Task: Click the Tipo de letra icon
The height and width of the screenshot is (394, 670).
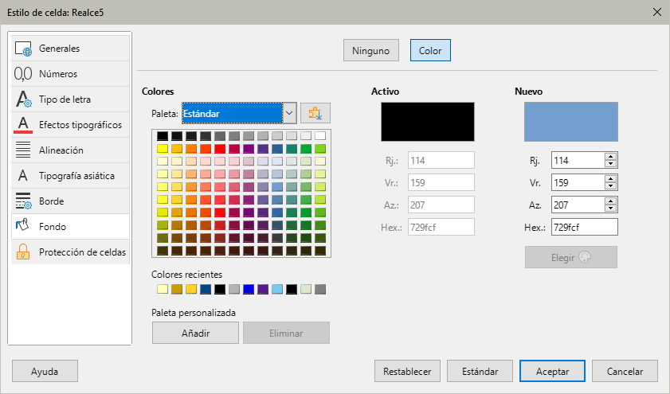Action: click(x=23, y=99)
